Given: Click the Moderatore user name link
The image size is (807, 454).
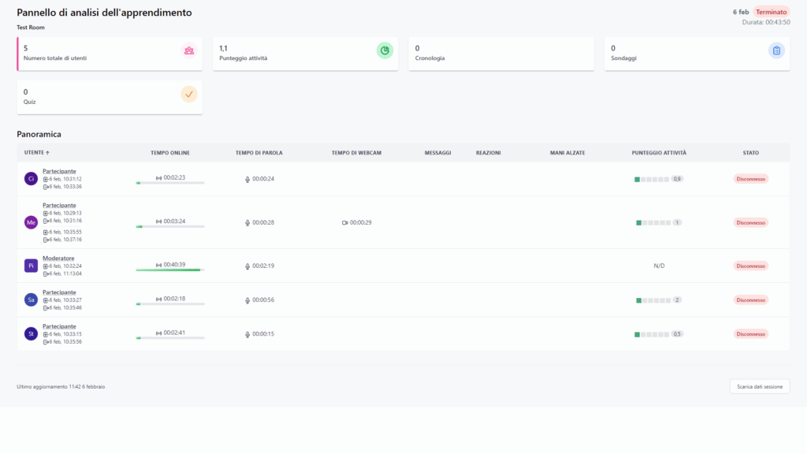Looking at the screenshot, I should pos(58,258).
